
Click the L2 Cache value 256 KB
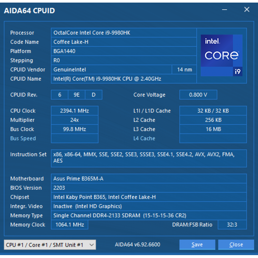click(x=213, y=120)
